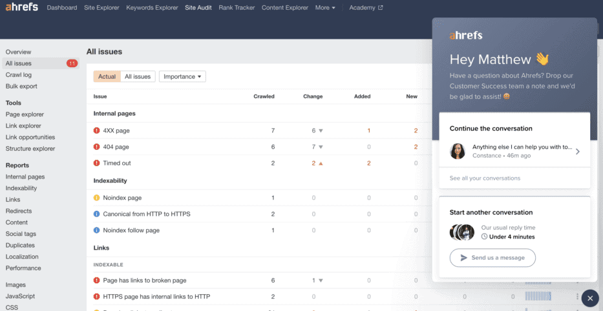Click the red 11 badge beside All issues
Viewport: 603px width, 311px height.
pos(72,63)
